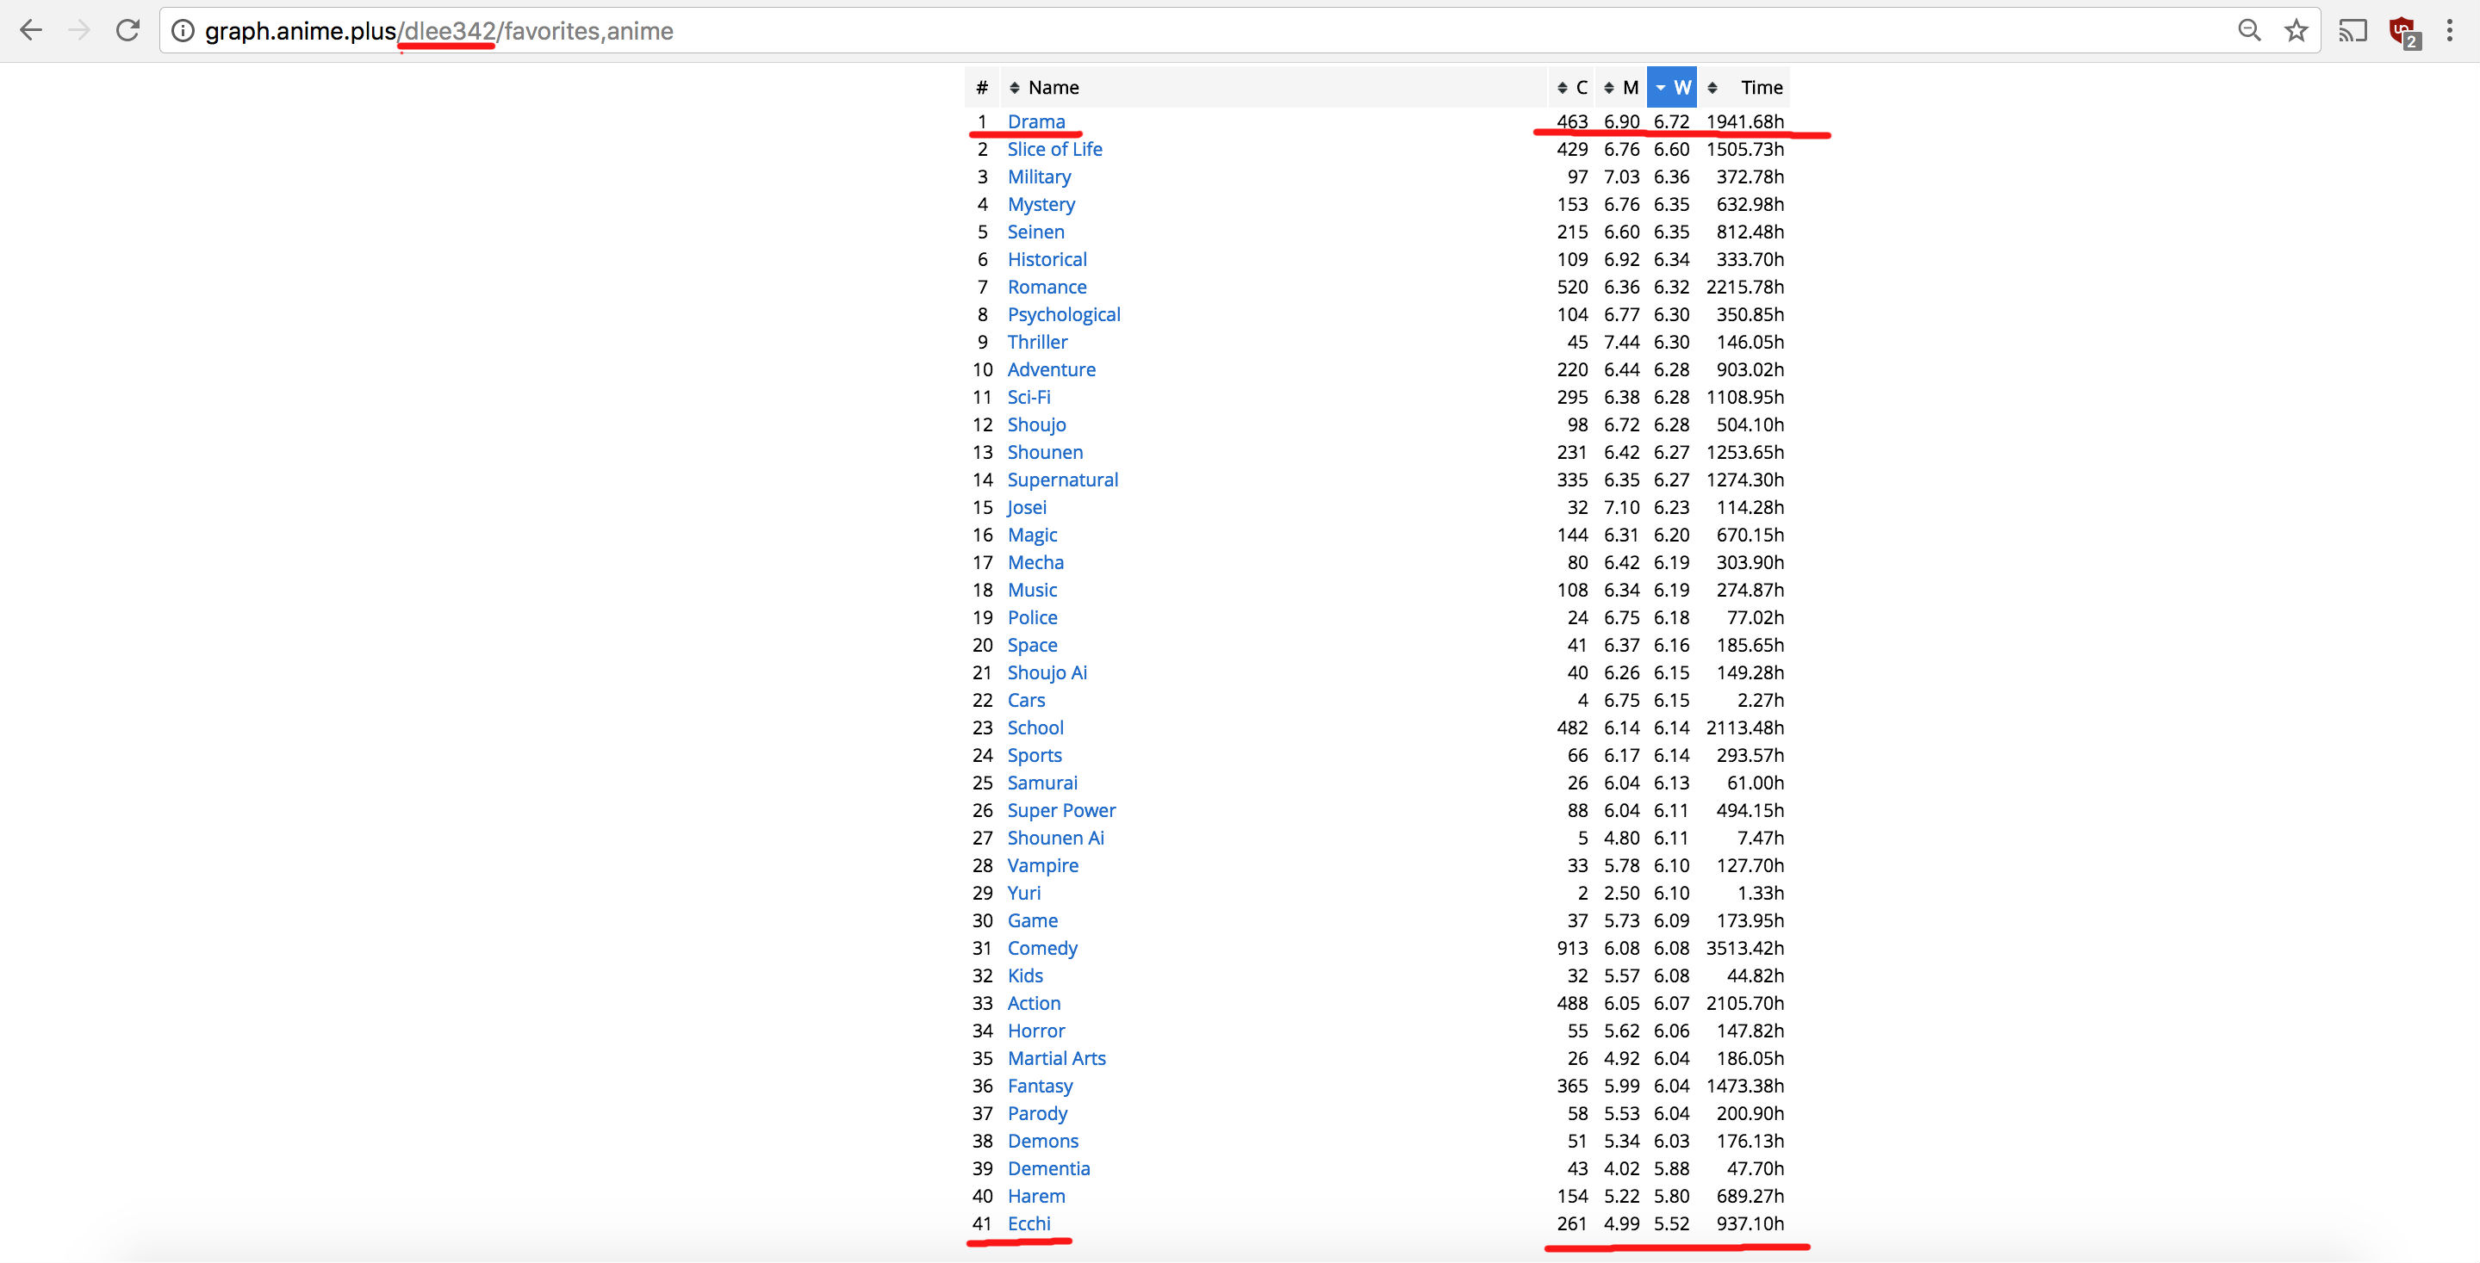Open the Demons genre link
Screen dimensions: 2480x1263
coord(1042,1142)
